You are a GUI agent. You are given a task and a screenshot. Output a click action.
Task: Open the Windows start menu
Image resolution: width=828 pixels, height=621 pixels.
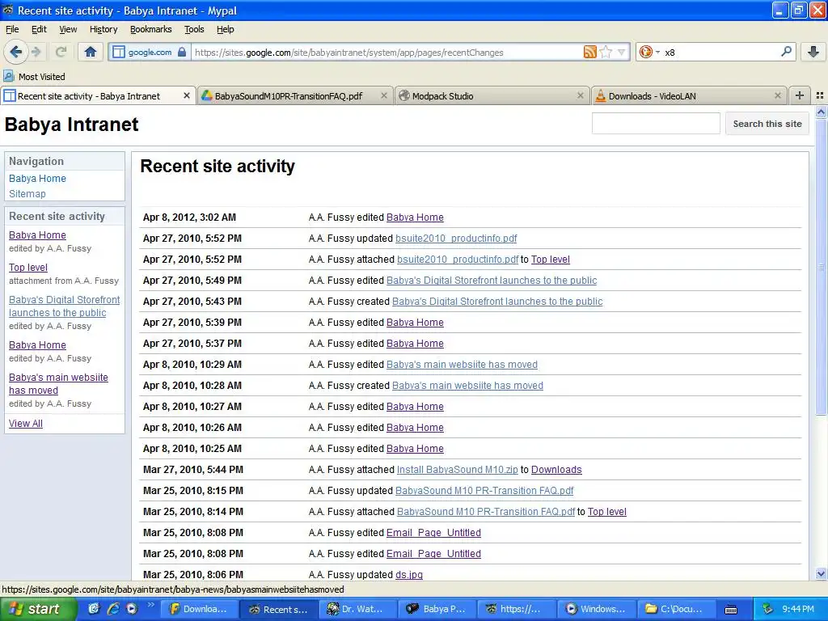coord(37,609)
